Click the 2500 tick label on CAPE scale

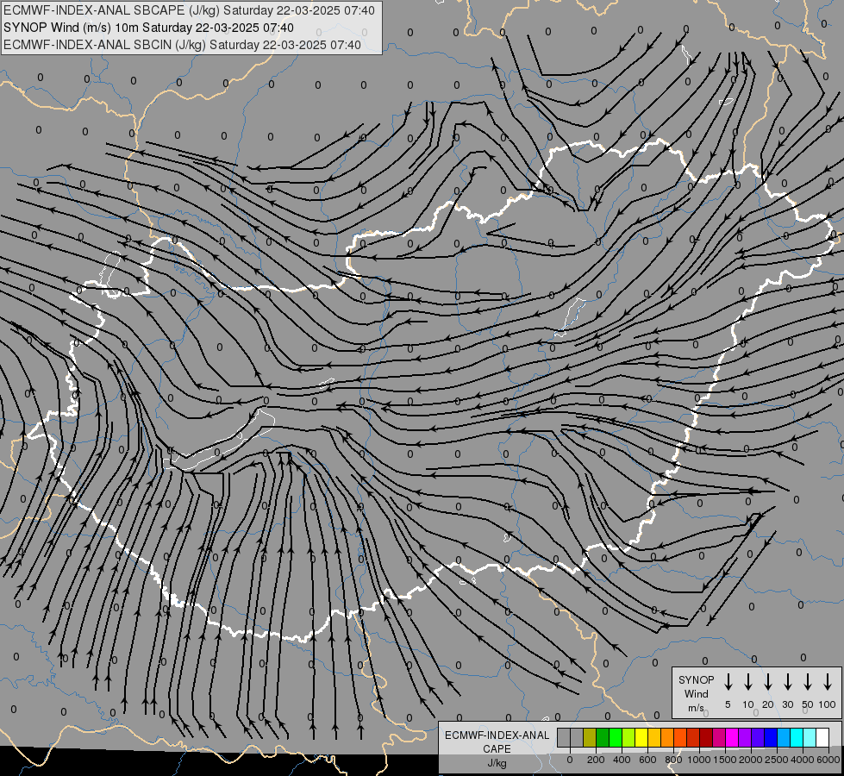(777, 760)
